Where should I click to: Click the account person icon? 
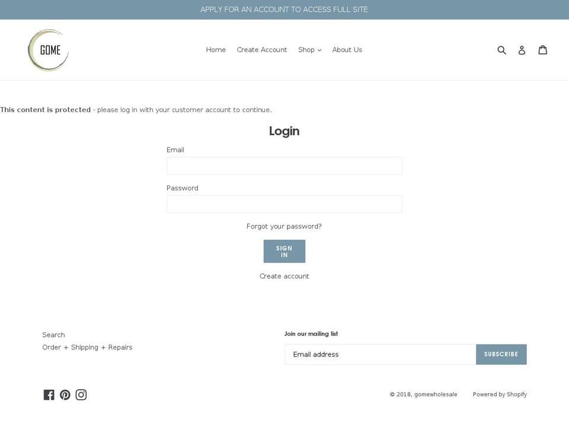click(522, 50)
